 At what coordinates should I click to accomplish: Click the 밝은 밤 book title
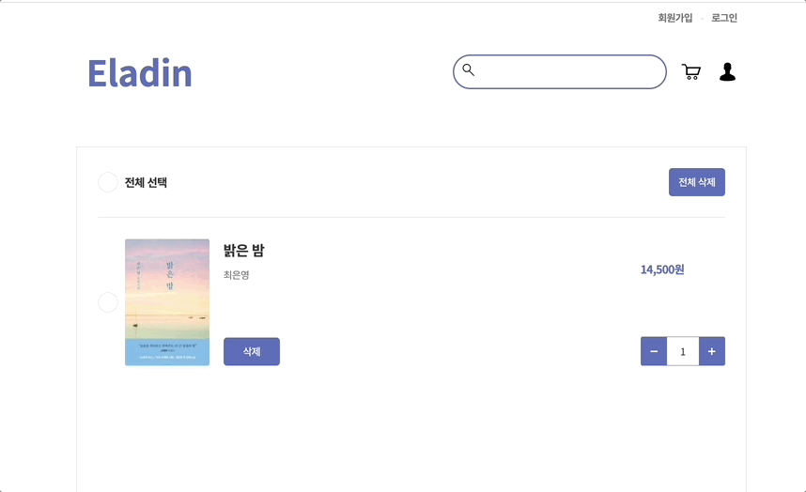(243, 251)
